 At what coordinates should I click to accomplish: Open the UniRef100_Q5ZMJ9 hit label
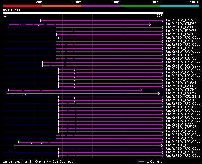pos(181,34)
